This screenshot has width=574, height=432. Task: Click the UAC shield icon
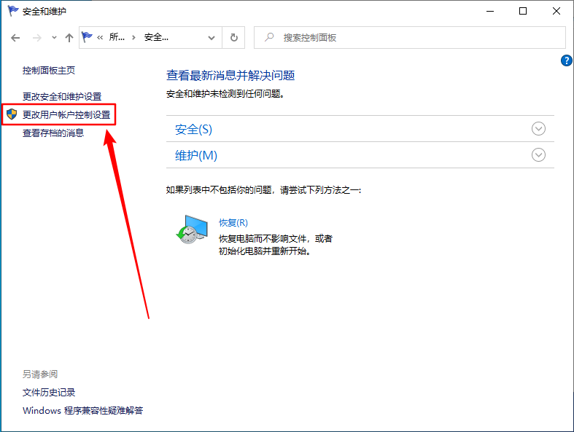12,114
